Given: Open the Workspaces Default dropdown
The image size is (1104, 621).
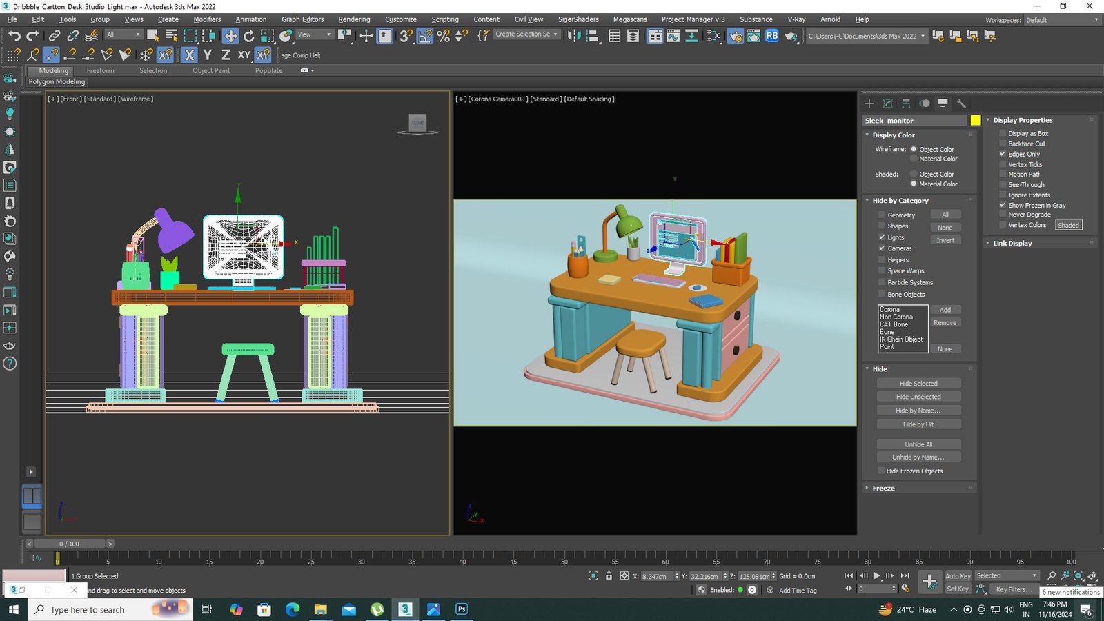Looking at the screenshot, I should coord(1061,20).
